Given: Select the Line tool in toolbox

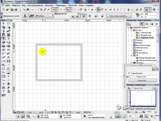Looking at the screenshot, I should (9, 65).
